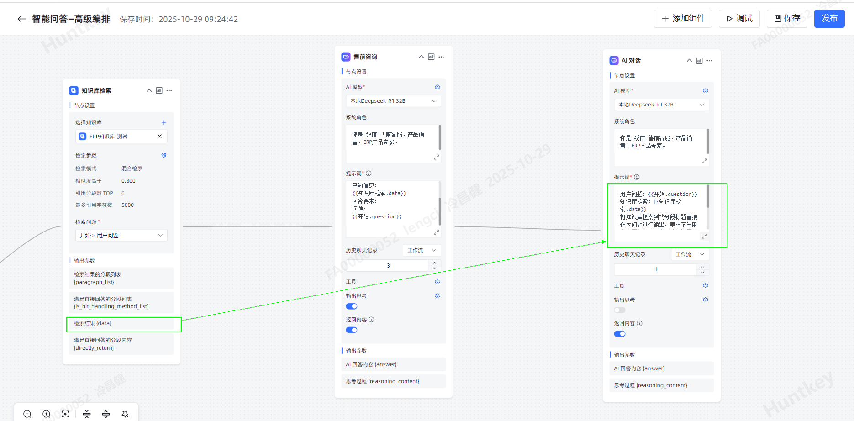
Task: Disable 返回内容 in the AI 对话 node
Action: point(620,334)
